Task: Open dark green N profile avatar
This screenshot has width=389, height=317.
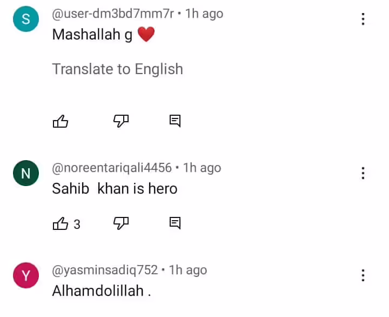Action: (26, 173)
